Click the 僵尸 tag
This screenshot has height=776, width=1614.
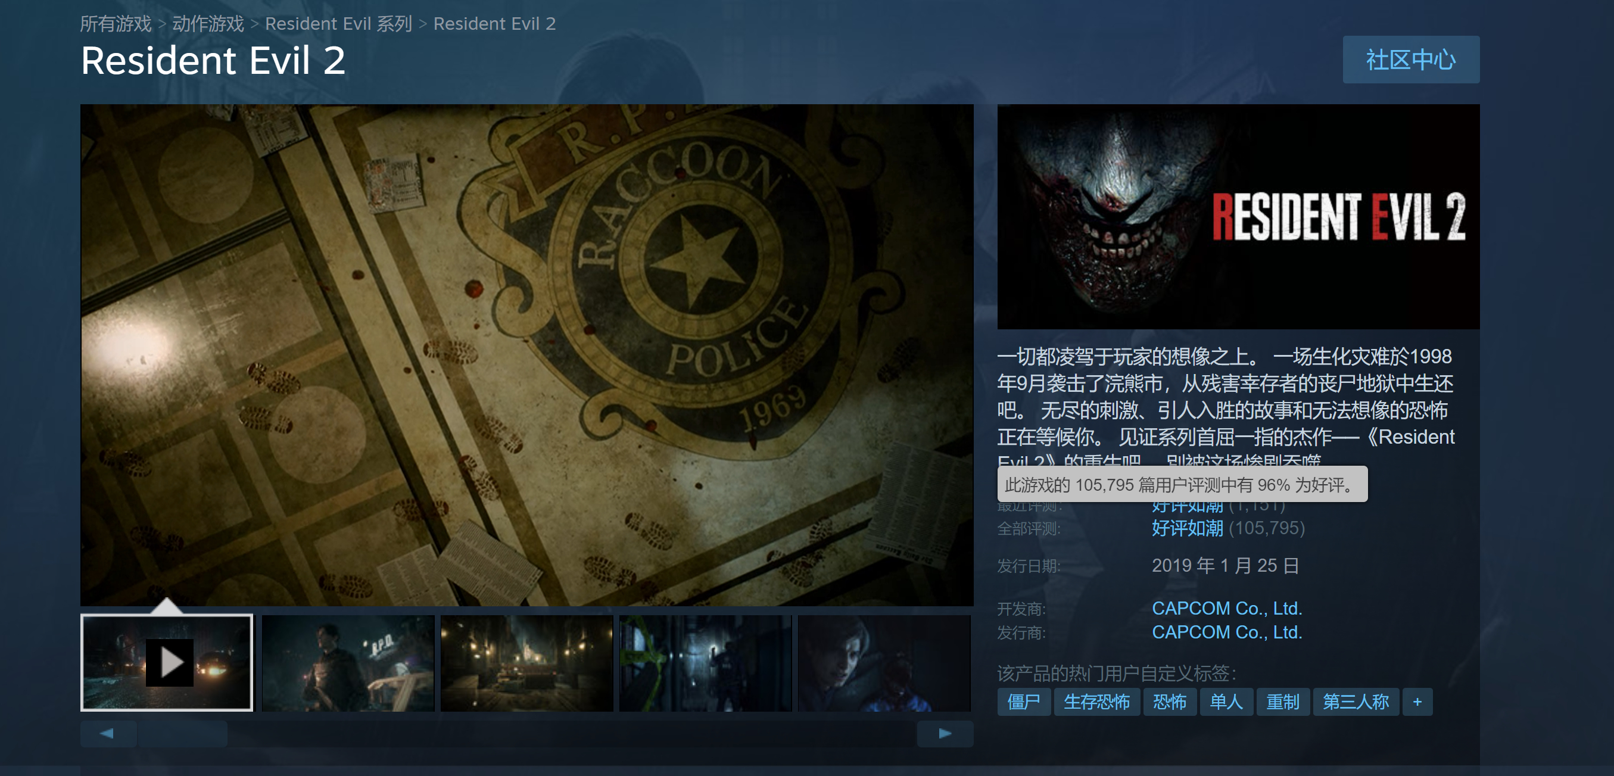1024,702
